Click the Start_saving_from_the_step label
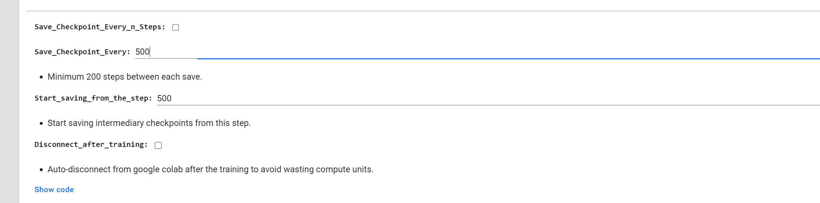The height and width of the screenshot is (203, 820). [x=93, y=98]
